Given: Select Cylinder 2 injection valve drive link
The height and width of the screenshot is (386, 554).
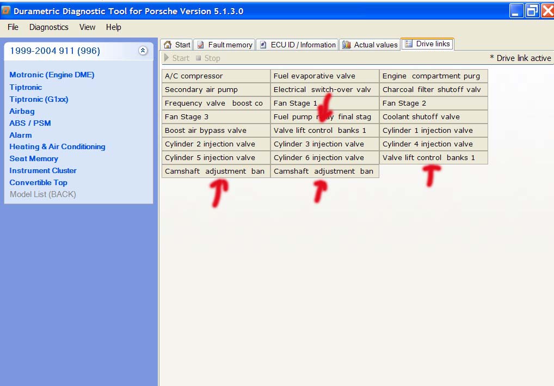Looking at the screenshot, I should pos(216,144).
